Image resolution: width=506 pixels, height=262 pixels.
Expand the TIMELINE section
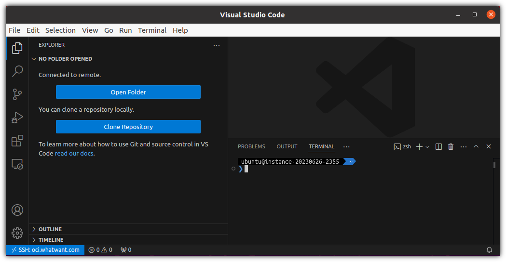pyautogui.click(x=128, y=240)
